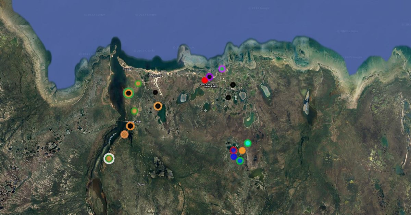Select the solid blue marker

point(234,157)
